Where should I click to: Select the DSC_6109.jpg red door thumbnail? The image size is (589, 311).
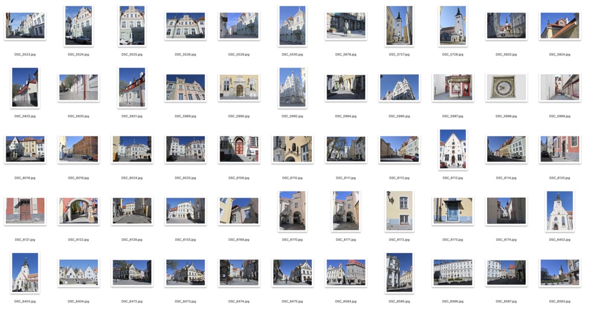239,149
